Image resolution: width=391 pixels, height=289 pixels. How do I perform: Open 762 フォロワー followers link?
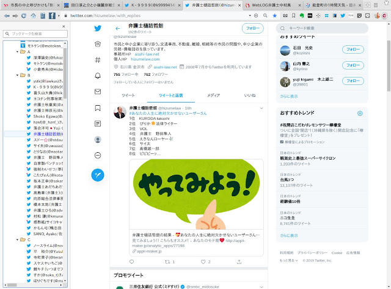[156, 75]
